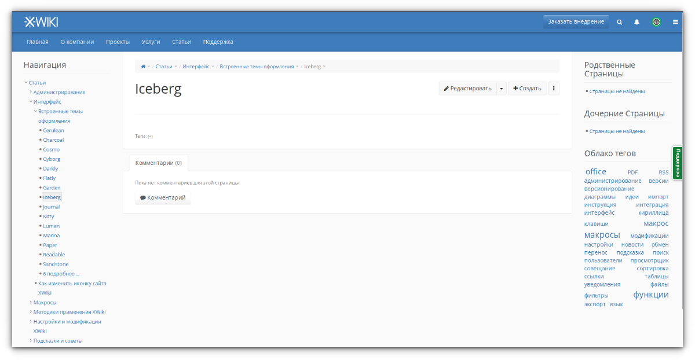Open Cyborg in navigation tree
The width and height of the screenshot is (695, 360).
(x=52, y=159)
